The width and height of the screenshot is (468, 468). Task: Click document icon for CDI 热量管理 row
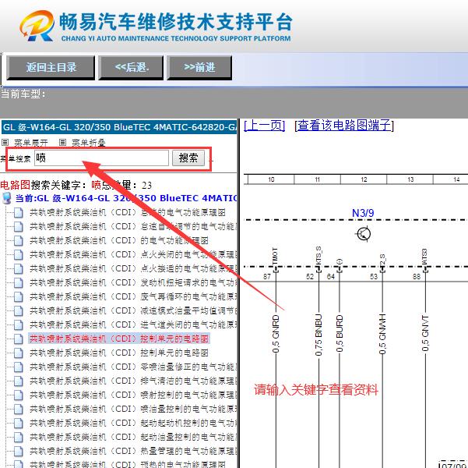19,452
